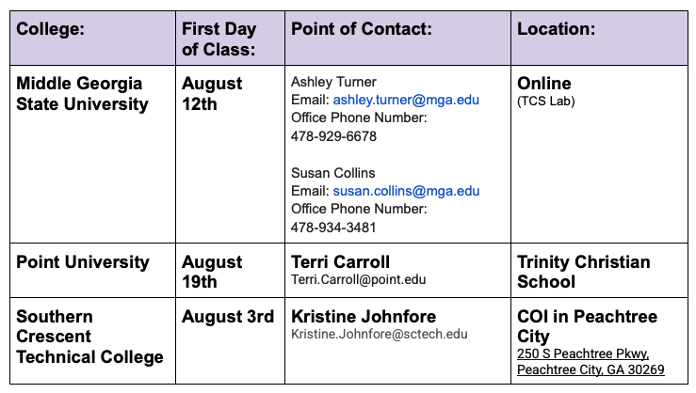Click the Online (TCS Lab) location text
This screenshot has width=696, height=393.
(x=546, y=91)
